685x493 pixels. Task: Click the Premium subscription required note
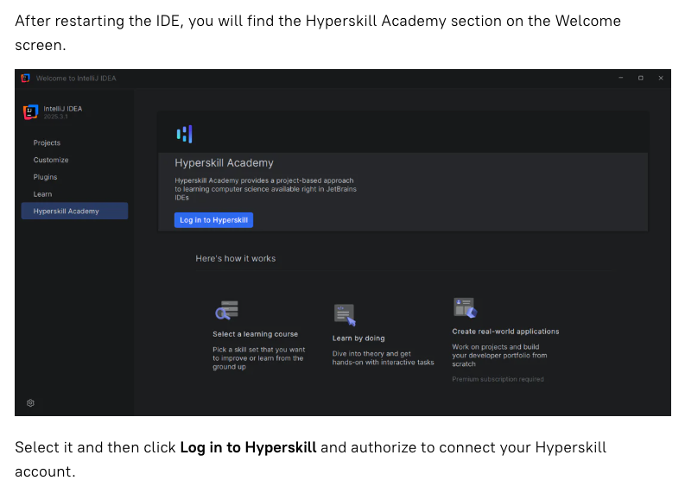[x=498, y=379]
